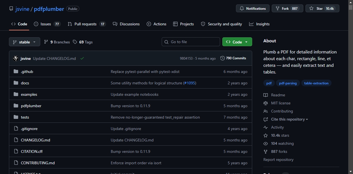
Task: Go to the Discussions tab
Action: (x=126, y=24)
